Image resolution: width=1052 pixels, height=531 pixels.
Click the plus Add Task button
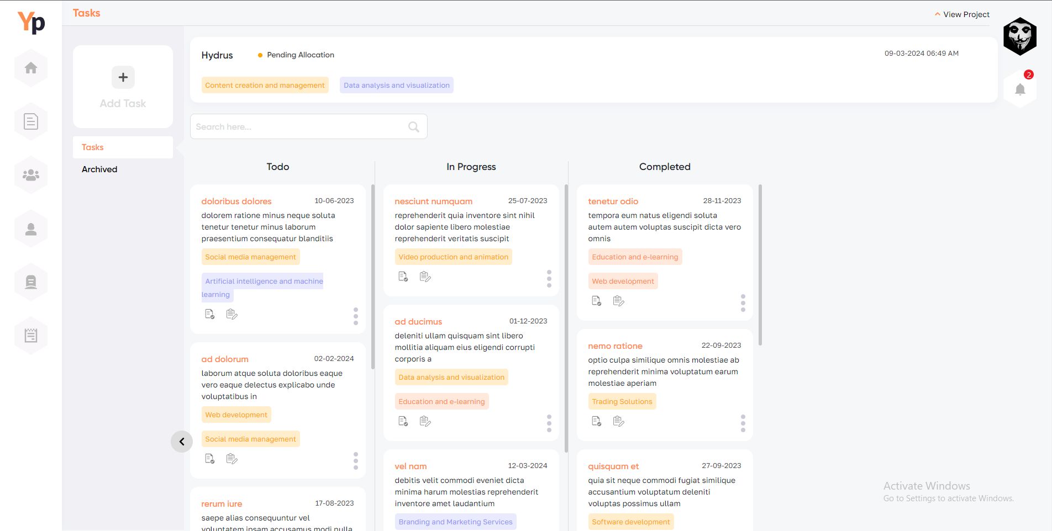coord(123,77)
